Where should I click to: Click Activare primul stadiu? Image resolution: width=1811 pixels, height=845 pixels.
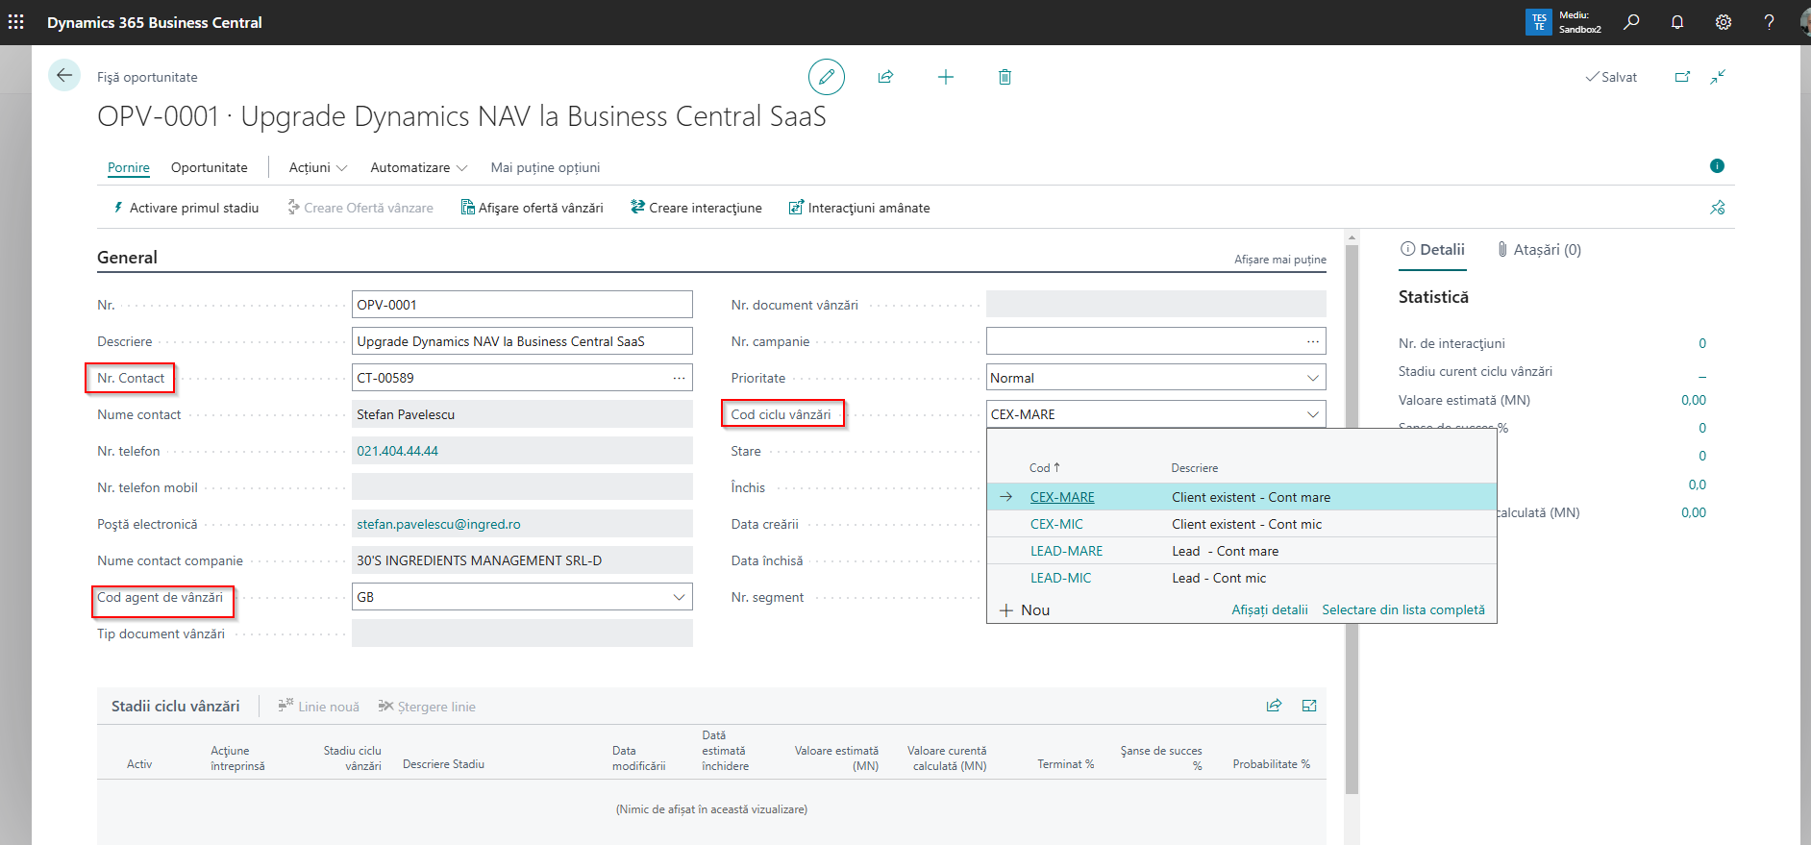click(186, 208)
